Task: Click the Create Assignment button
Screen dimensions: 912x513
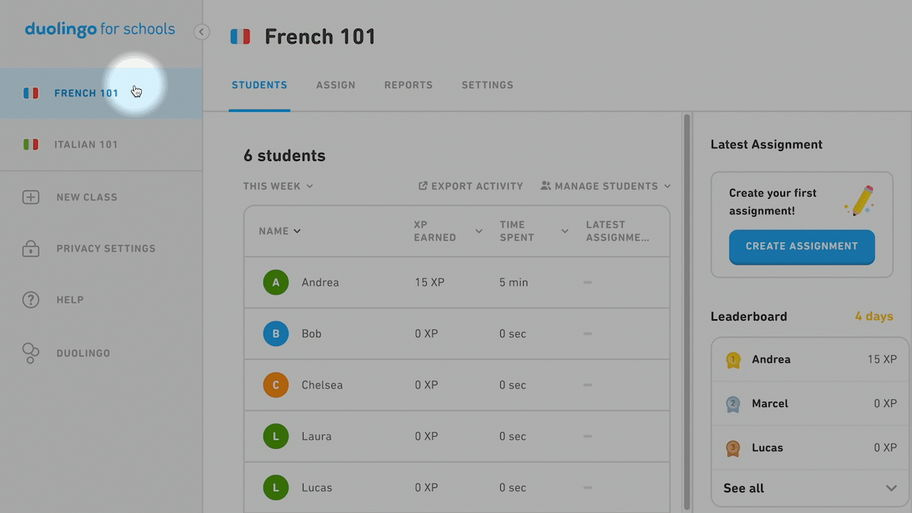Action: point(802,247)
